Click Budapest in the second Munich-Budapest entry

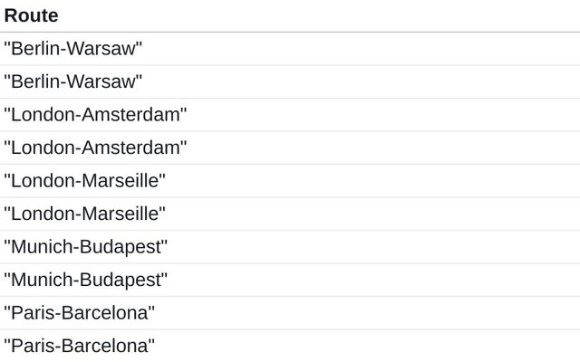pyautogui.click(x=122, y=280)
